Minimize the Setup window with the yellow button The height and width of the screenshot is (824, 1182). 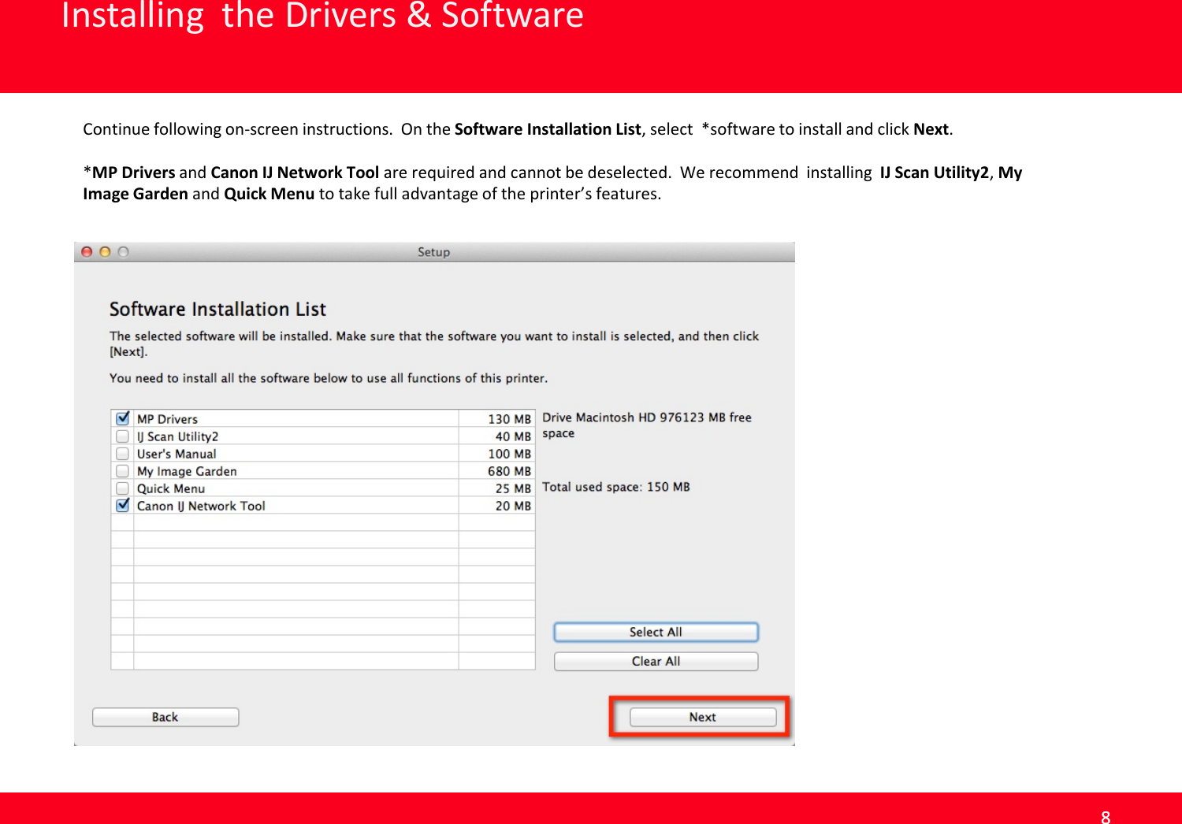(x=105, y=252)
